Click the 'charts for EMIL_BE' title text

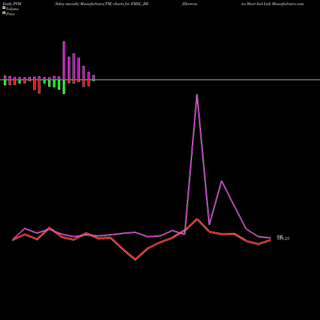click(x=131, y=4)
